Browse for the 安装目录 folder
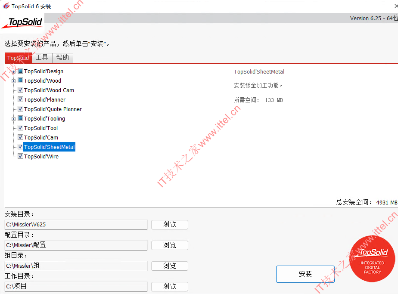 point(170,225)
